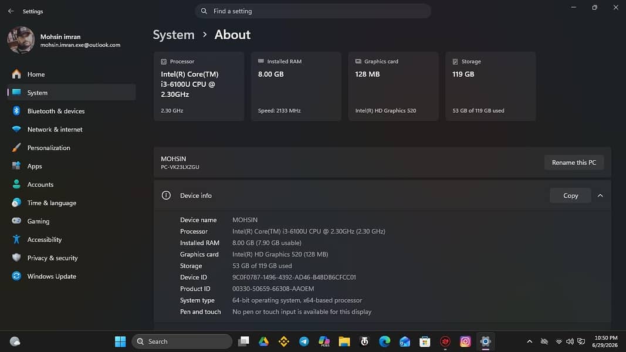Open Bluetooth & devices settings
The height and width of the screenshot is (352, 626).
(x=72, y=111)
